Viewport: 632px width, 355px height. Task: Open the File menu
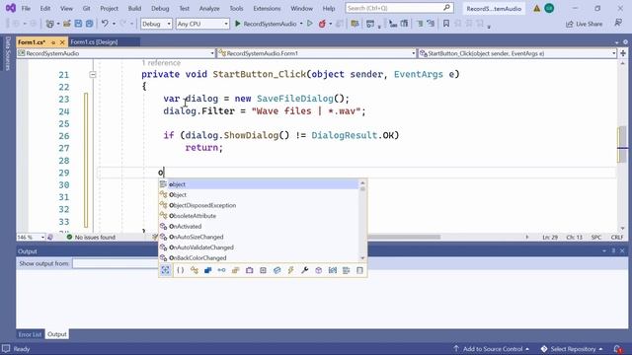26,8
